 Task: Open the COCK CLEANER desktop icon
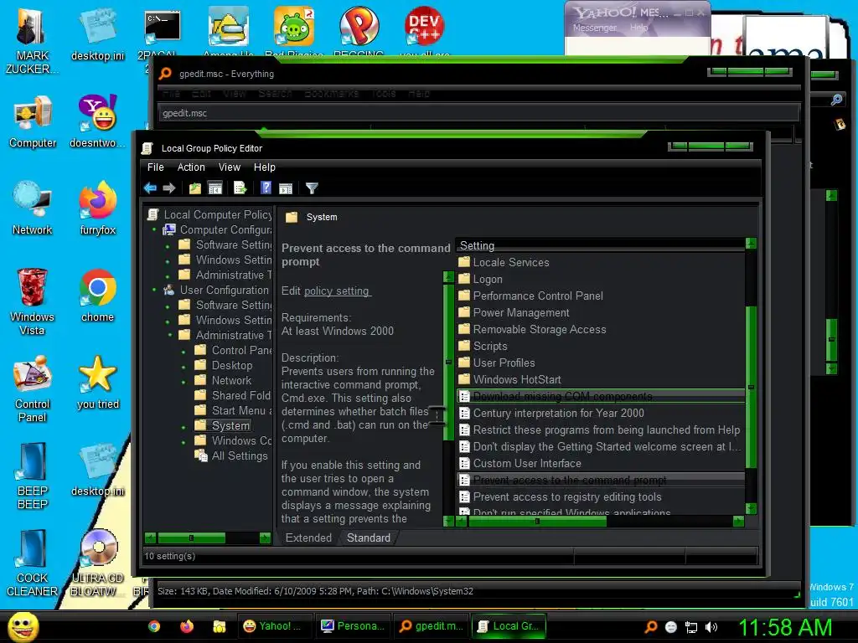tap(33, 563)
